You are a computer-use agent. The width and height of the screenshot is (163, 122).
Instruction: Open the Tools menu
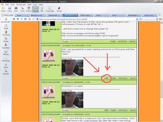(x=35, y=5)
